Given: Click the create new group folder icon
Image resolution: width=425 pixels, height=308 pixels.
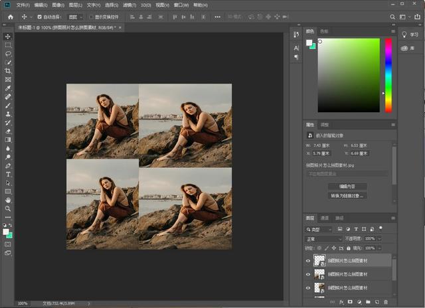Looking at the screenshot, I should (367, 302).
